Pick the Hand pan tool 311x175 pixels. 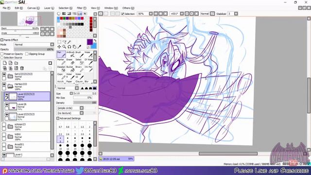pos(74,47)
